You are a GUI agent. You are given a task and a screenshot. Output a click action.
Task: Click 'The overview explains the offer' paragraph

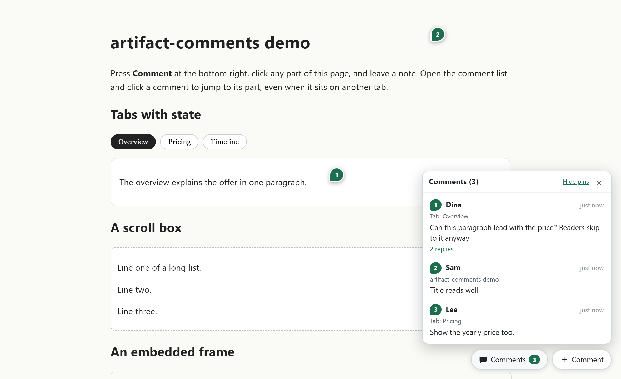point(213,182)
